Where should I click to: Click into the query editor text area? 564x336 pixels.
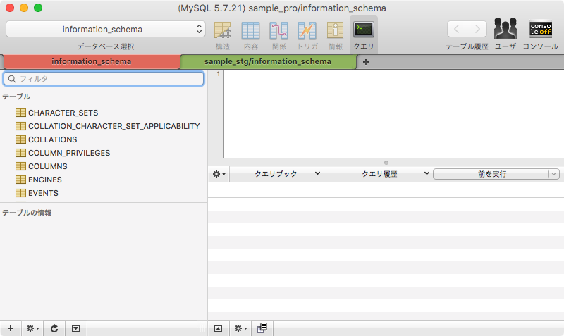pos(394,113)
